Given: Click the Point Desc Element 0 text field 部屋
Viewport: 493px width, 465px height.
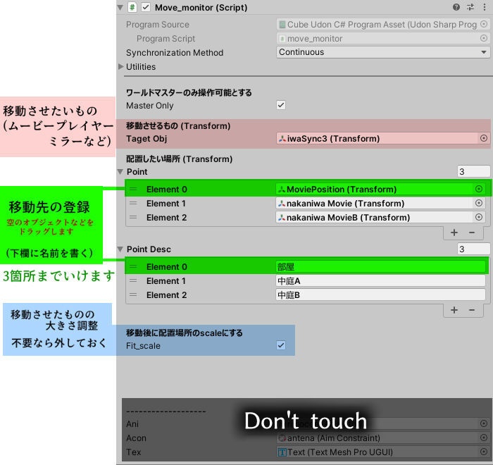Looking at the screenshot, I should pyautogui.click(x=381, y=267).
